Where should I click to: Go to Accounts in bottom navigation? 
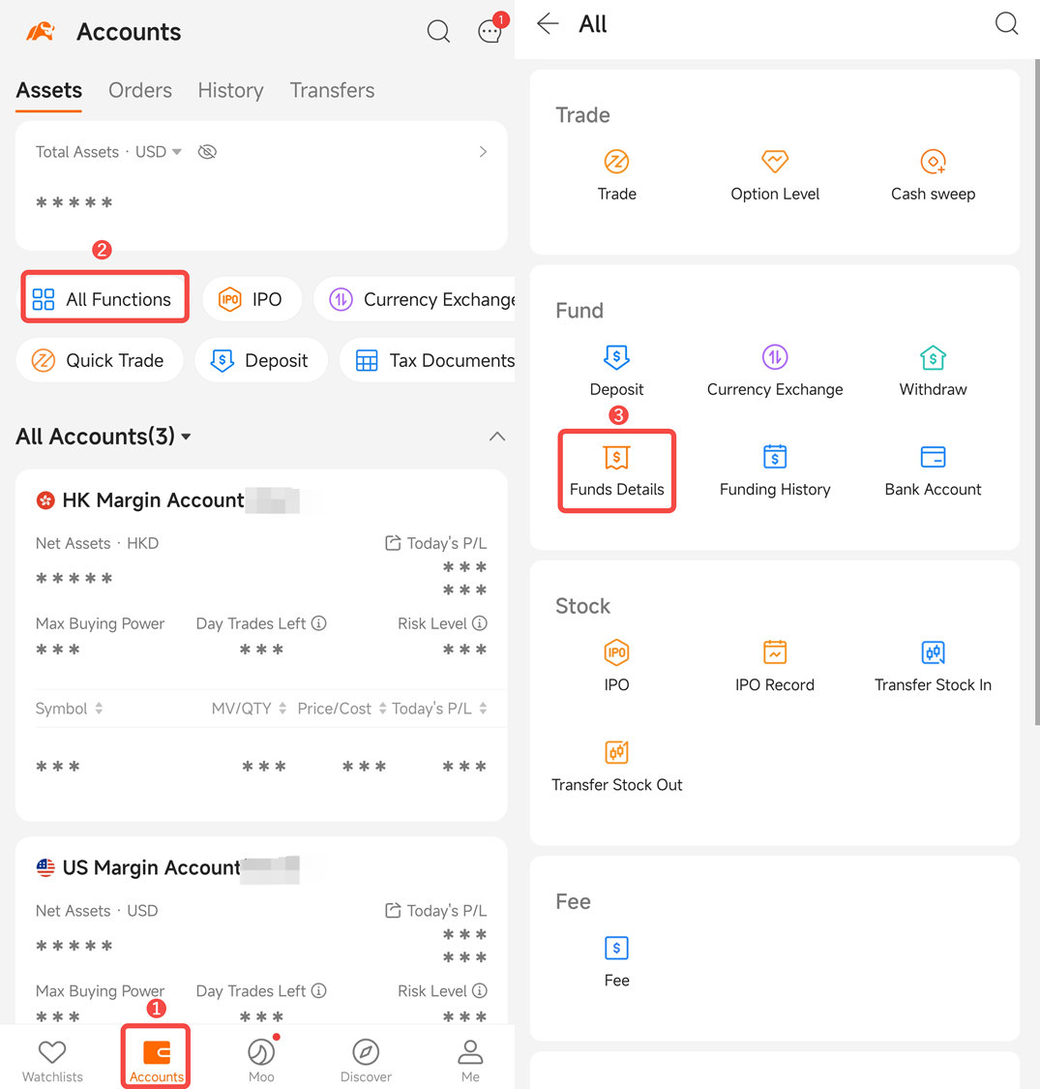[156, 1061]
